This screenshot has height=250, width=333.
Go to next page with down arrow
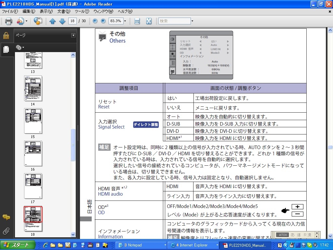[x=62, y=21]
